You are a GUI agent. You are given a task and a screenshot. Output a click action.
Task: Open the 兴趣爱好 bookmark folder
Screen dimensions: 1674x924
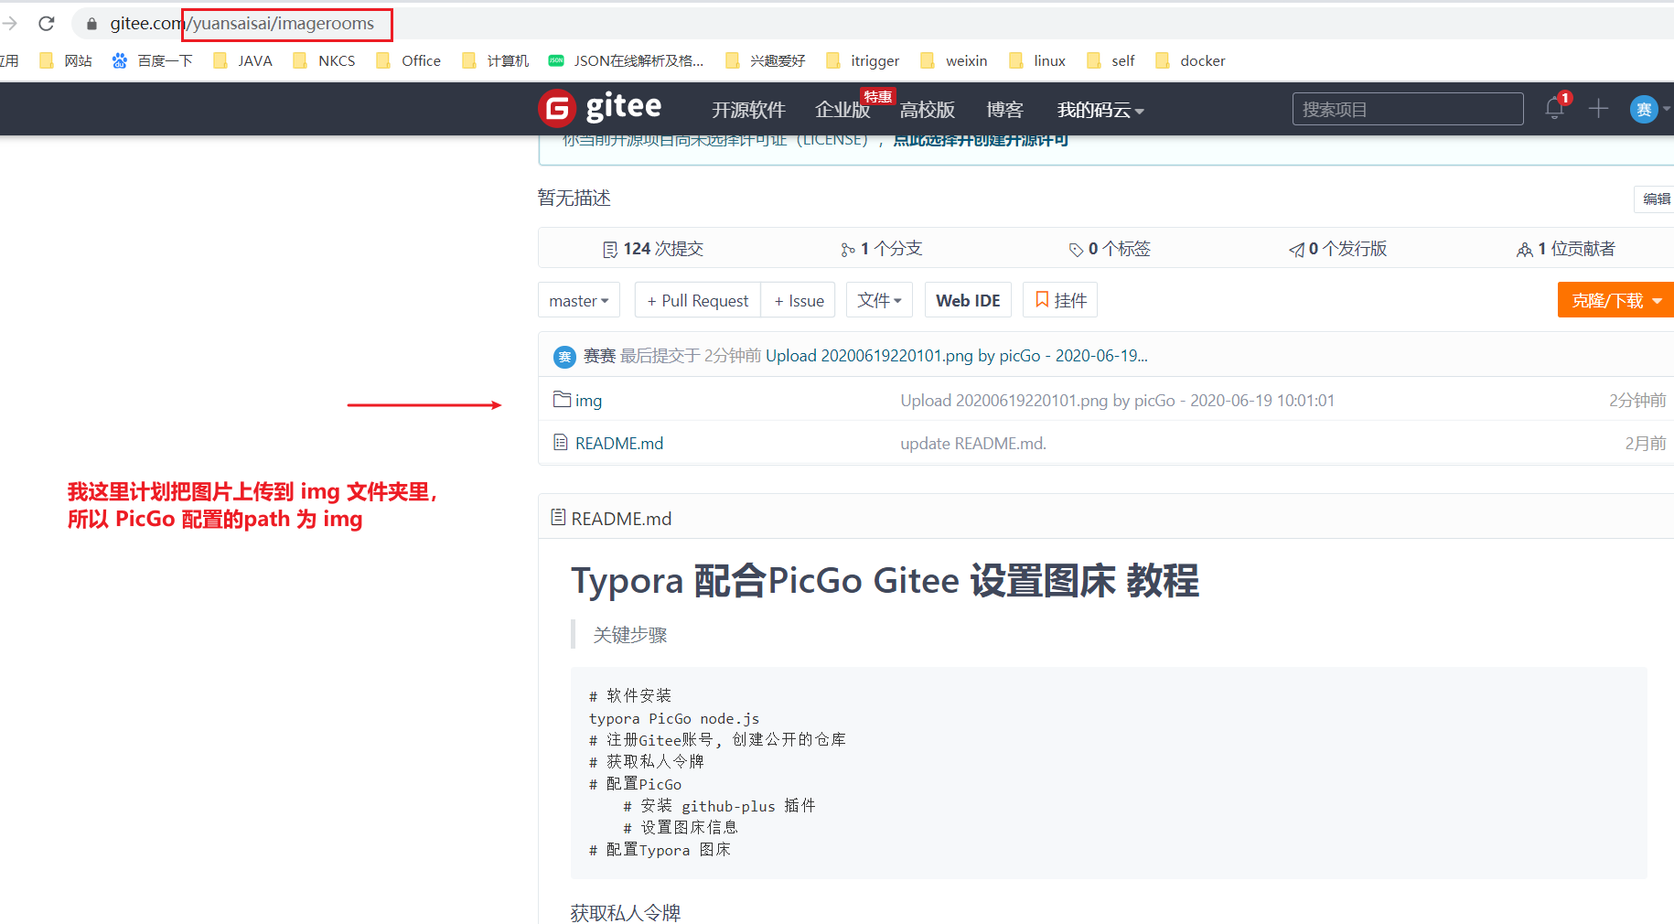[x=765, y=60]
